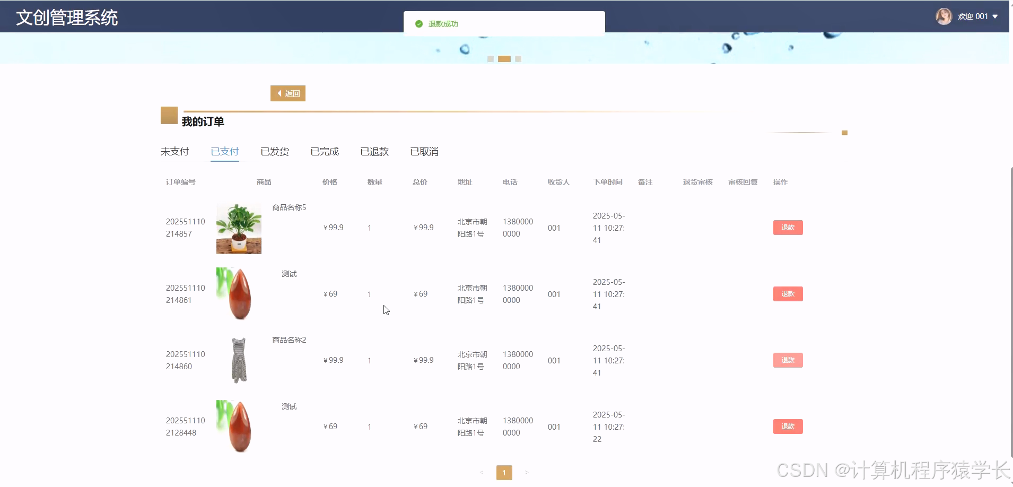1013x487 pixels.
Task: Click the 退货审核 column header
Action: click(698, 182)
